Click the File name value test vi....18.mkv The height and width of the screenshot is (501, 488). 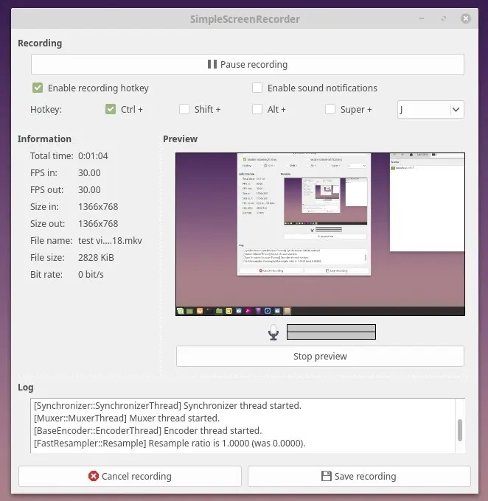110,241
